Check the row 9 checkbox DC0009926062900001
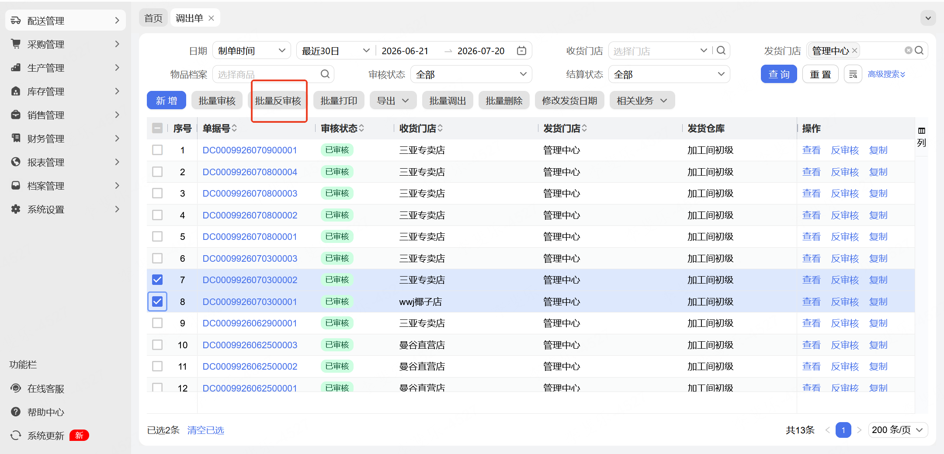This screenshot has height=454, width=944. pyautogui.click(x=157, y=323)
